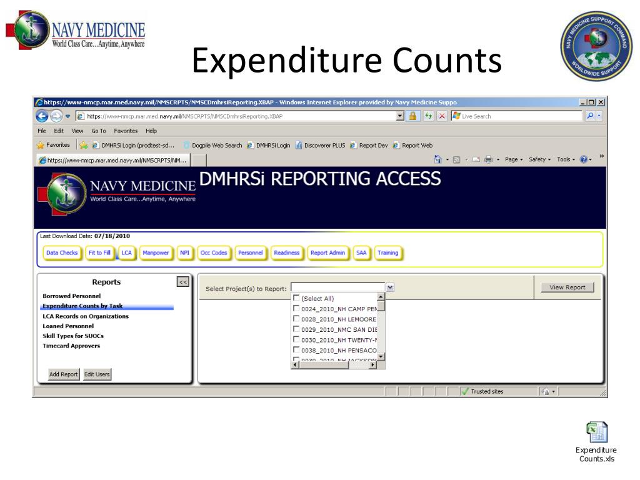Open the View menu
The image size is (640, 480).
(77, 131)
